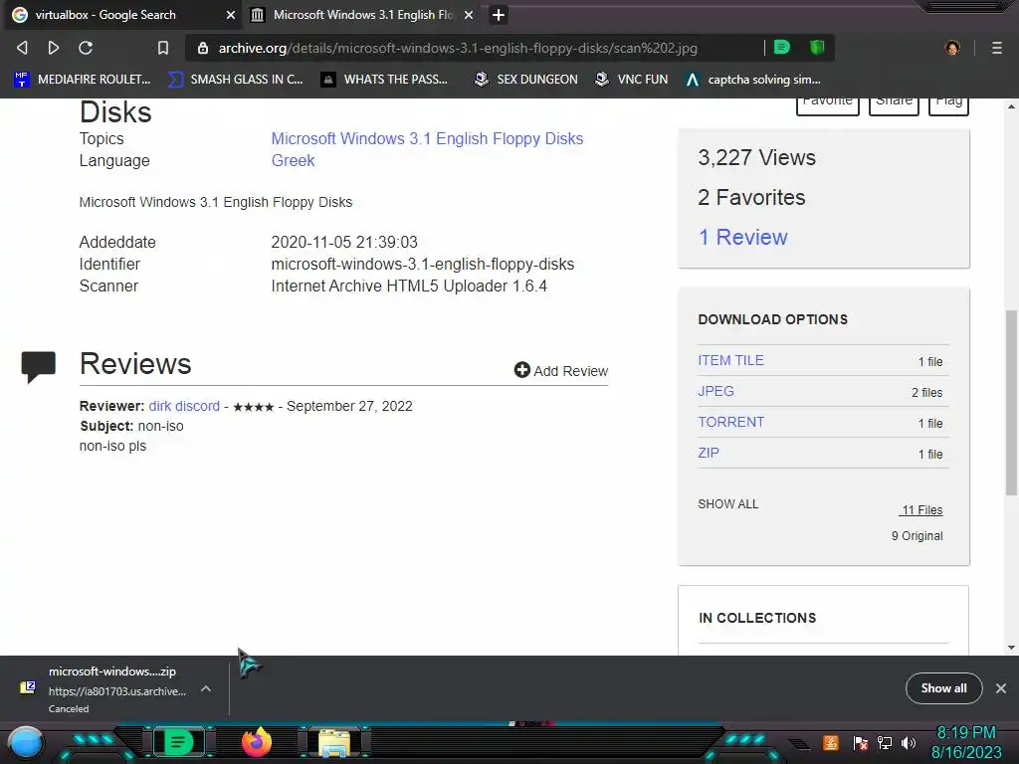Open File Explorer from the taskbar
The width and height of the screenshot is (1019, 764).
click(x=334, y=742)
